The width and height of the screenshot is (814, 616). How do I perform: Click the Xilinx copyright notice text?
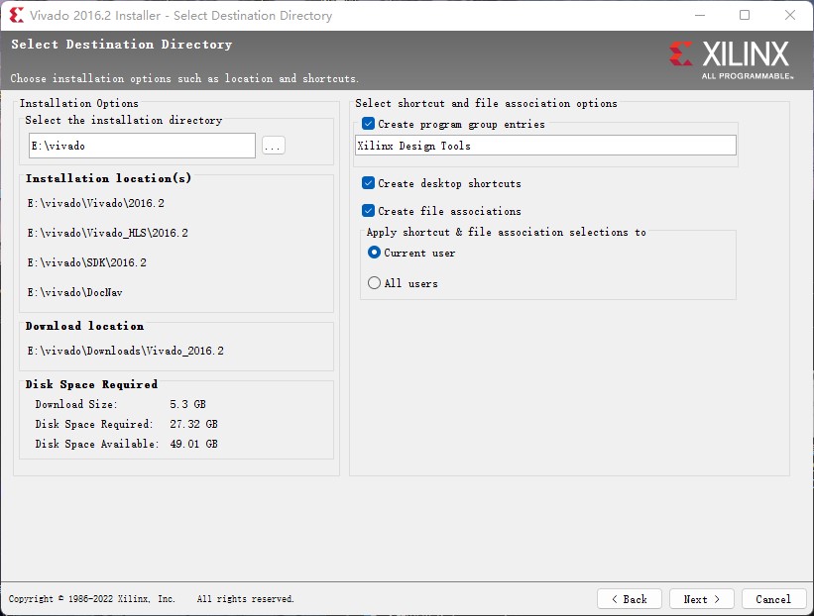[x=92, y=599]
